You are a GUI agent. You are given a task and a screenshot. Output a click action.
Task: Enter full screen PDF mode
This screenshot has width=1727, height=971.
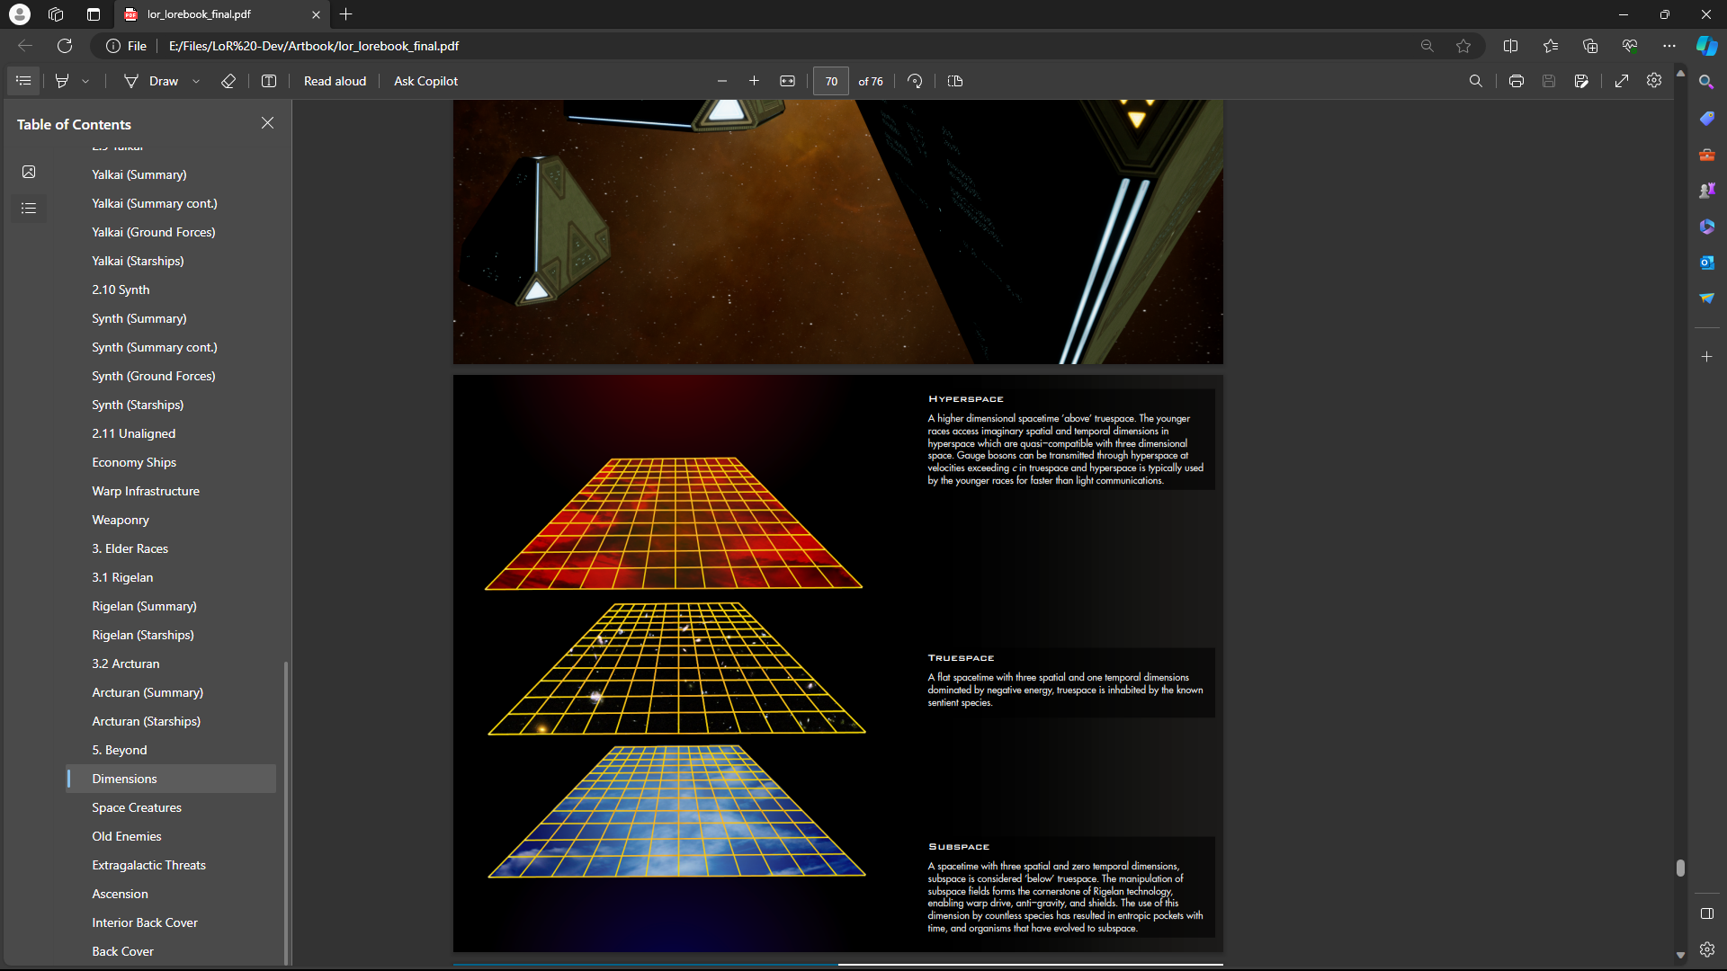1621,81
